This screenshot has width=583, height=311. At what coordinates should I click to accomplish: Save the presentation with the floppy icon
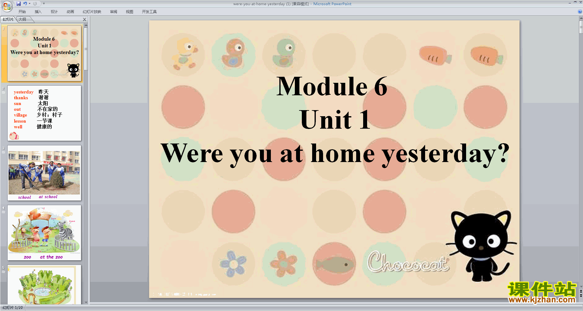19,4
